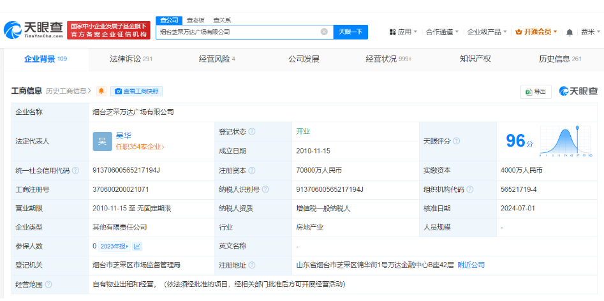Click the help icon beside 统一社会信用代码
Viewport: 604px width, 301px height.
coord(76,171)
